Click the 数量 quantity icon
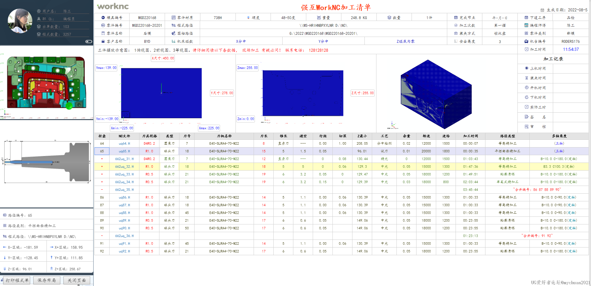591x286 pixels. tap(389, 18)
